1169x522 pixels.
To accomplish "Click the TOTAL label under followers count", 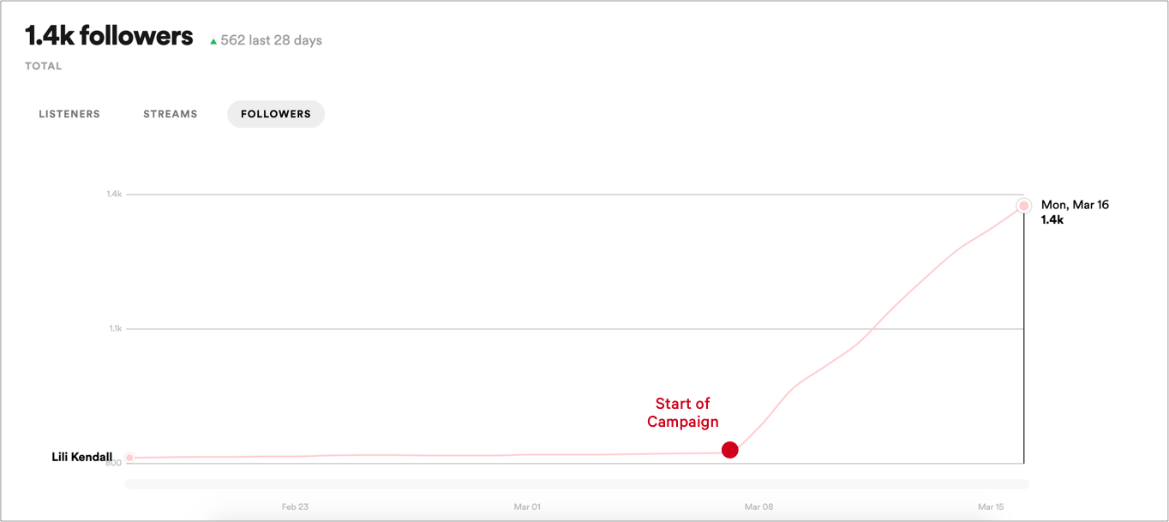I will [x=44, y=66].
